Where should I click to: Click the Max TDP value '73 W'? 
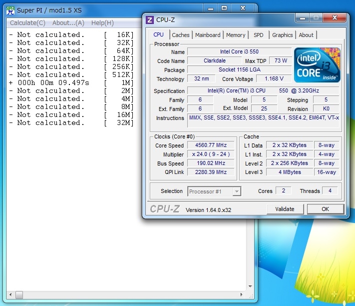281,60
